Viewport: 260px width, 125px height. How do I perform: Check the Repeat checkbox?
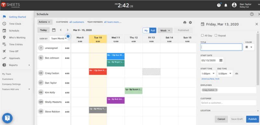[x=216, y=36]
